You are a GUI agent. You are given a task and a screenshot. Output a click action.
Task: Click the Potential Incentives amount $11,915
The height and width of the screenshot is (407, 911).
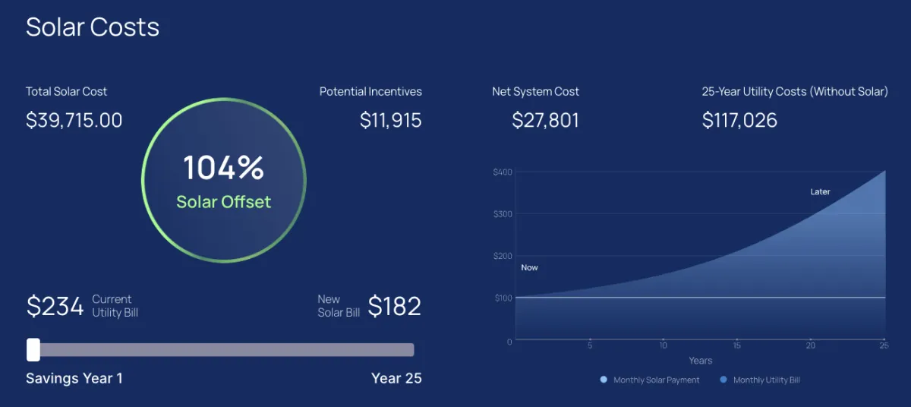coord(390,120)
